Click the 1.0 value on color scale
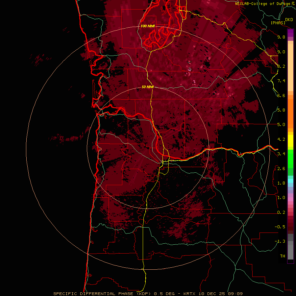Viewport: 296px width, 296px height. (281, 198)
